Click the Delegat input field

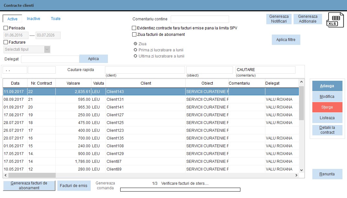50,59
